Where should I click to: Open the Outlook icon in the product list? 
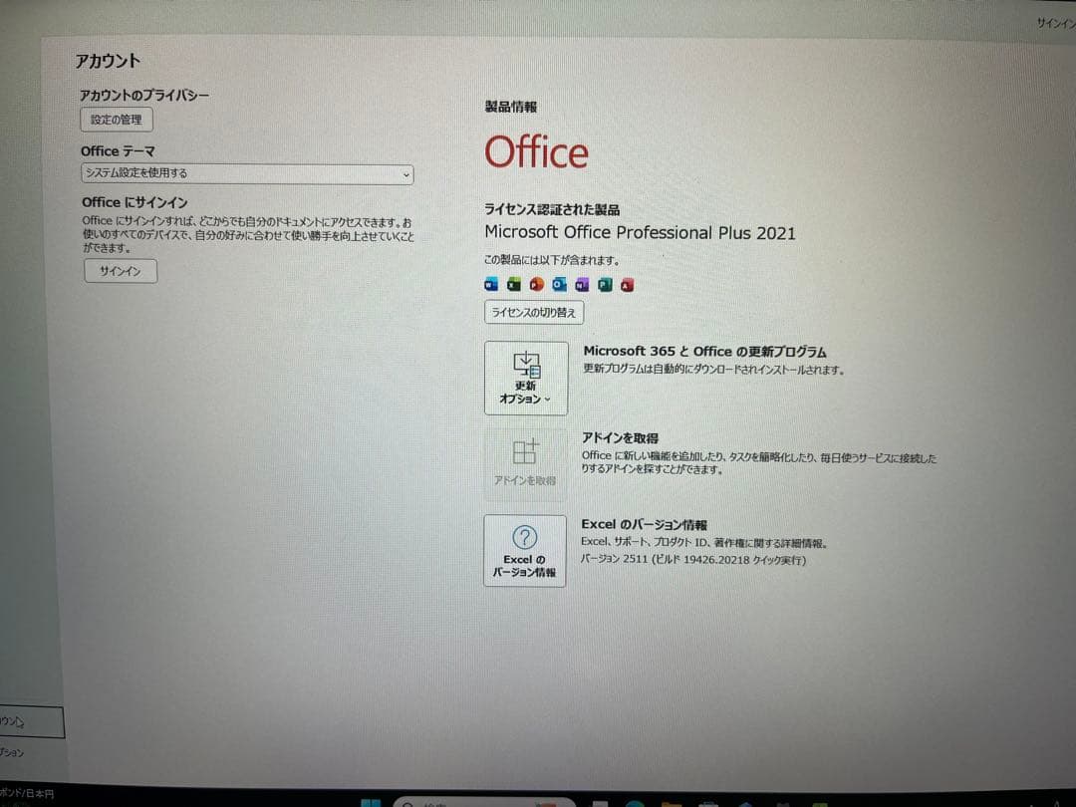point(559,284)
